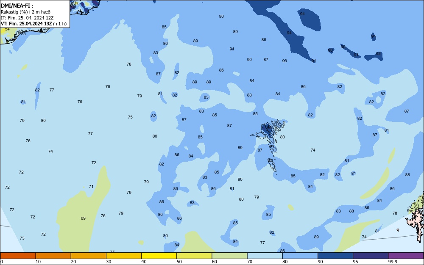Click the 95–99.9 dark purple legend swatch
The width and height of the screenshot is (424, 265).
pyautogui.click(x=371, y=256)
